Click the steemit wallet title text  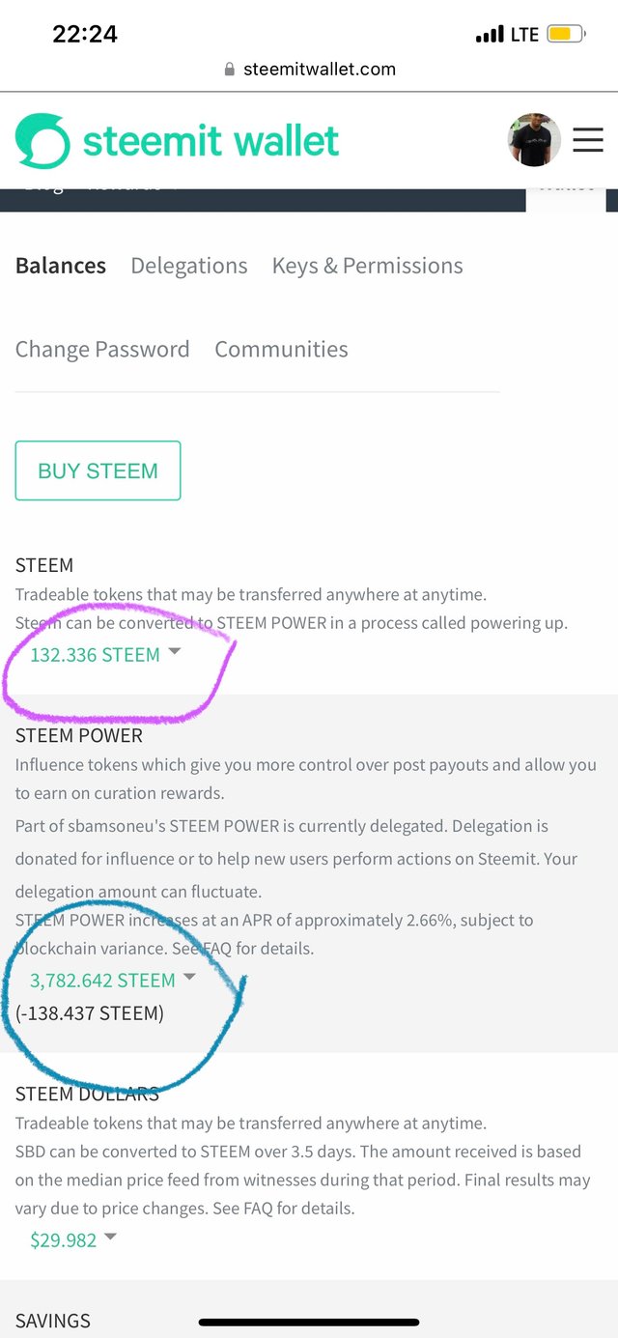click(x=211, y=141)
